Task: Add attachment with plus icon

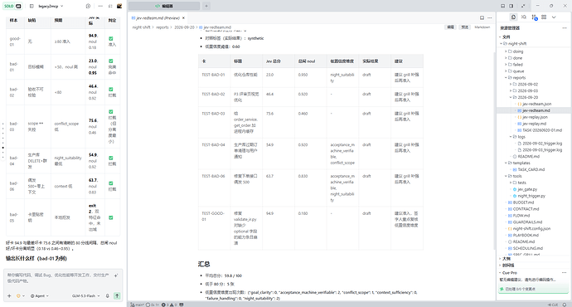Action: [x=9, y=296]
